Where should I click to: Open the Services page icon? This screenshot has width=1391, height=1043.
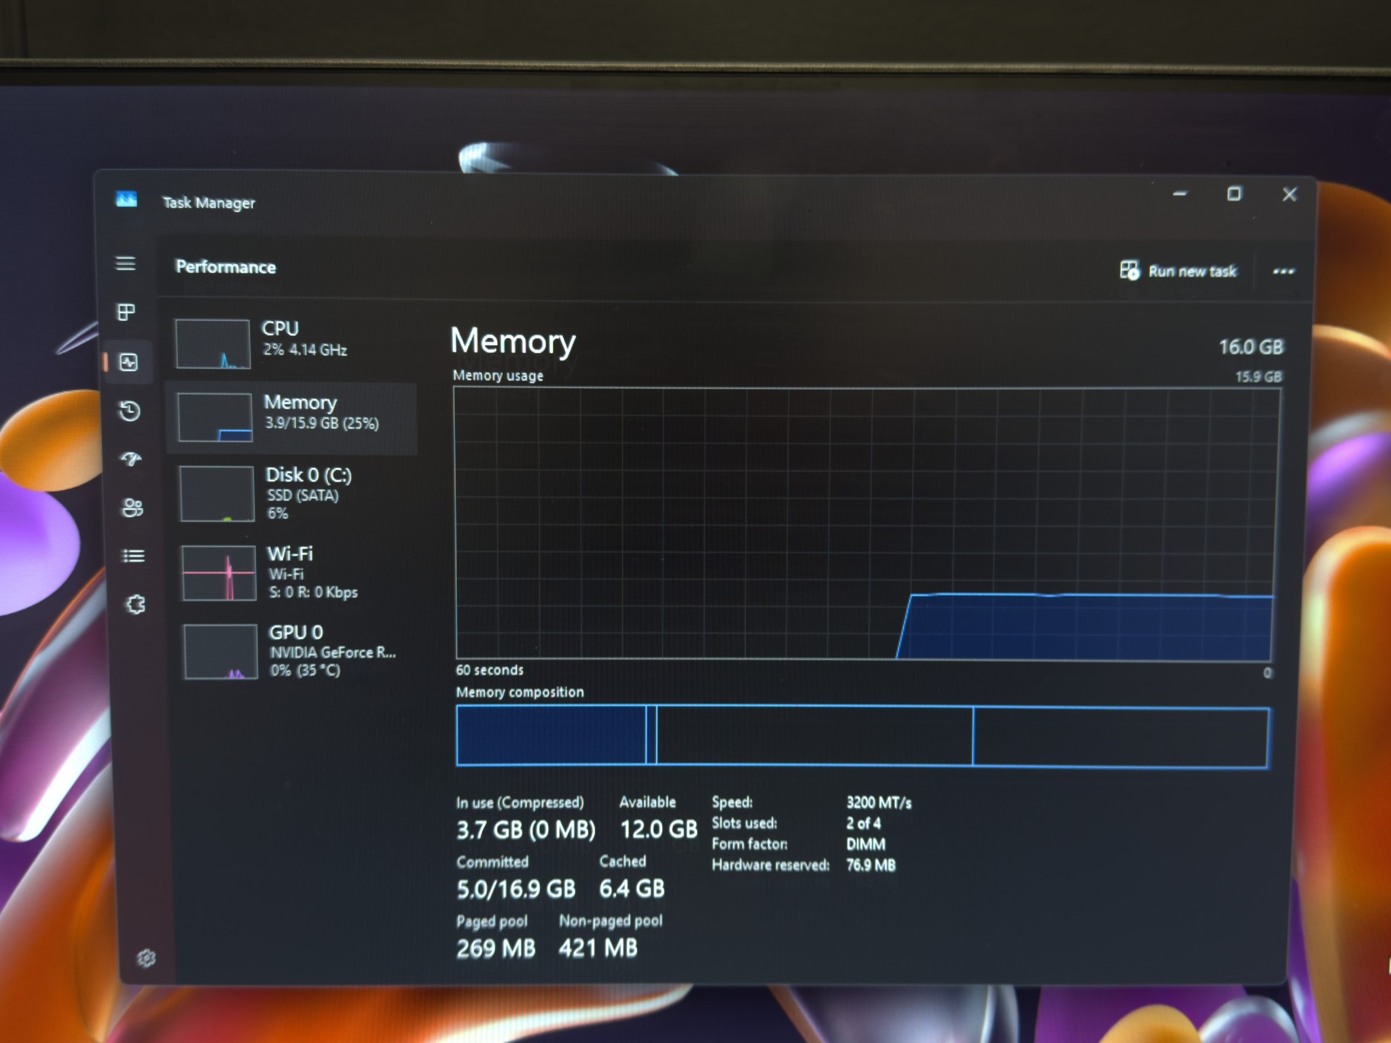pyautogui.click(x=136, y=604)
